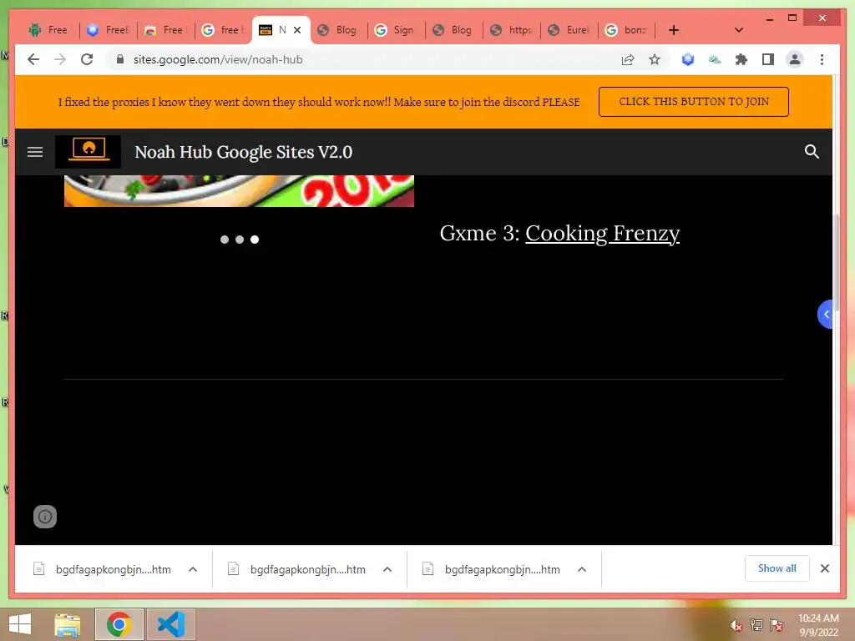Close the active Noah Hub tab

pos(297,30)
